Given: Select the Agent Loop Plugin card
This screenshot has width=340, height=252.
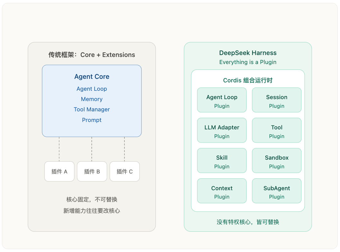Looking at the screenshot, I should point(222,100).
